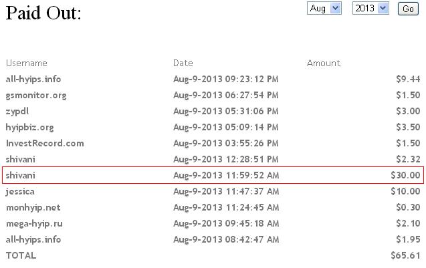Select the highlighted shivani row username
This screenshot has width=426, height=268.
tap(21, 175)
